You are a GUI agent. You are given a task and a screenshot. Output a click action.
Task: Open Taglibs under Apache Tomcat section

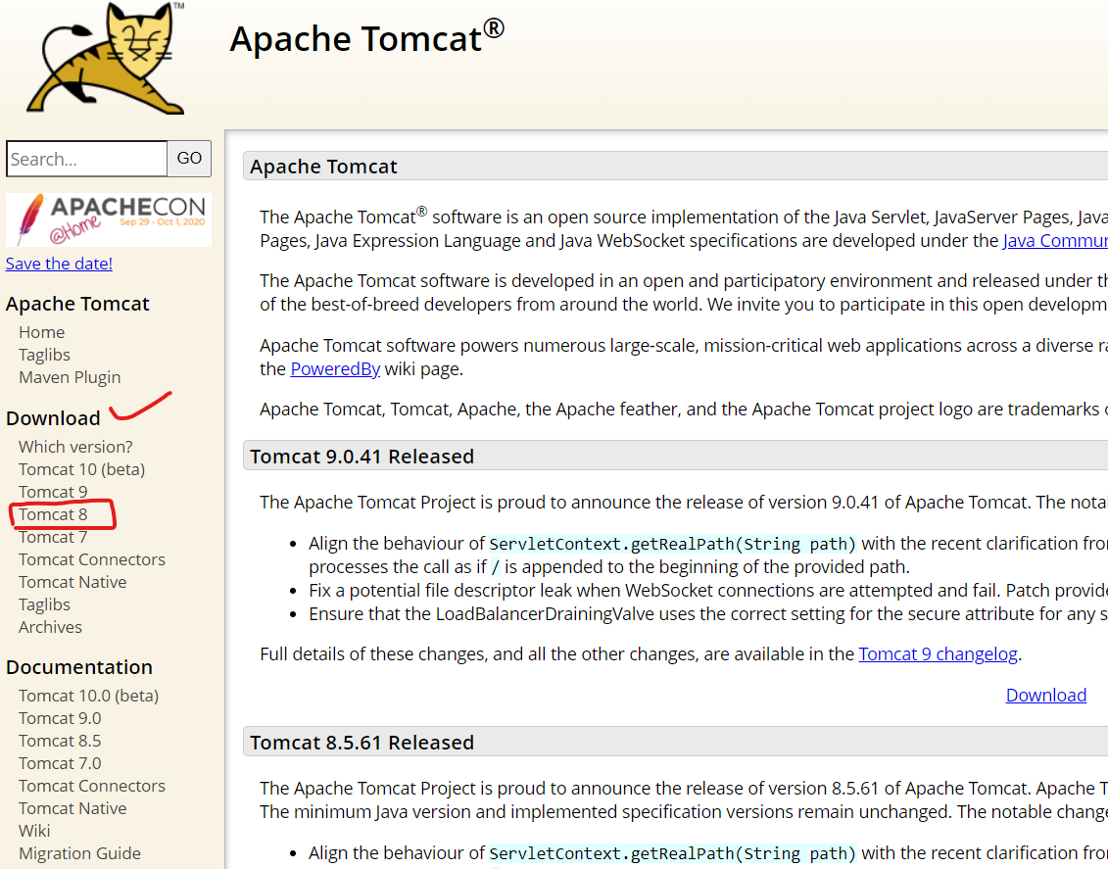tap(44, 355)
